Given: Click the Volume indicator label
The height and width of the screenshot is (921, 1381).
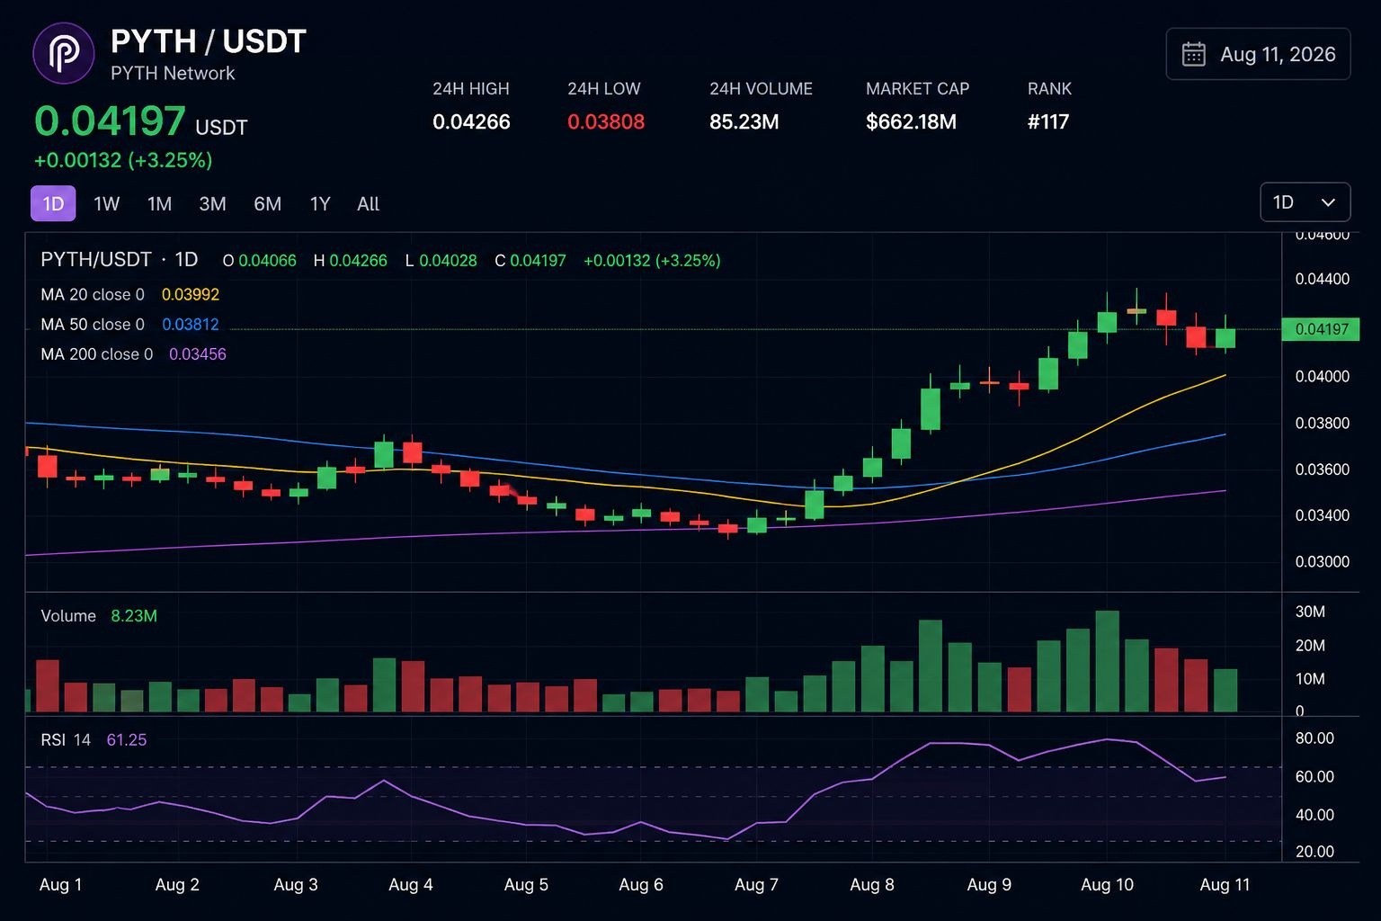Looking at the screenshot, I should tap(68, 616).
